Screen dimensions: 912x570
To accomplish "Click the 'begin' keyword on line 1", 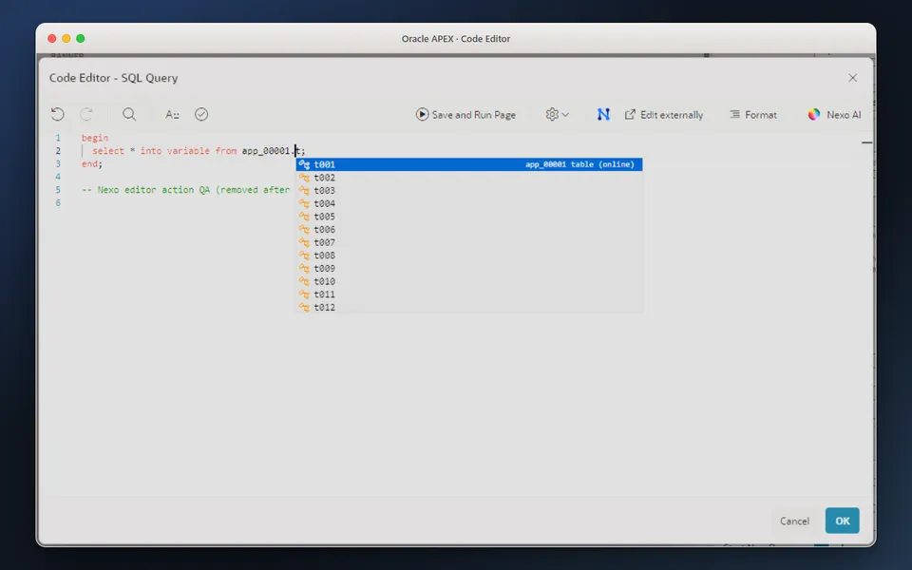I will pyautogui.click(x=95, y=138).
